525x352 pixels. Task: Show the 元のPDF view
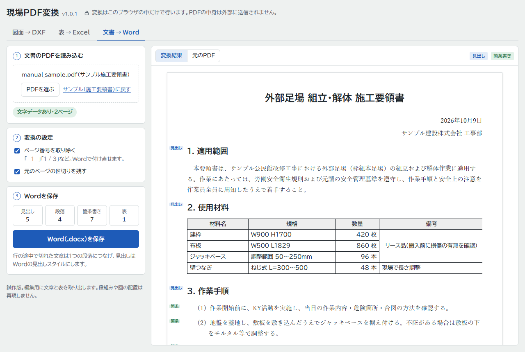[x=203, y=56]
